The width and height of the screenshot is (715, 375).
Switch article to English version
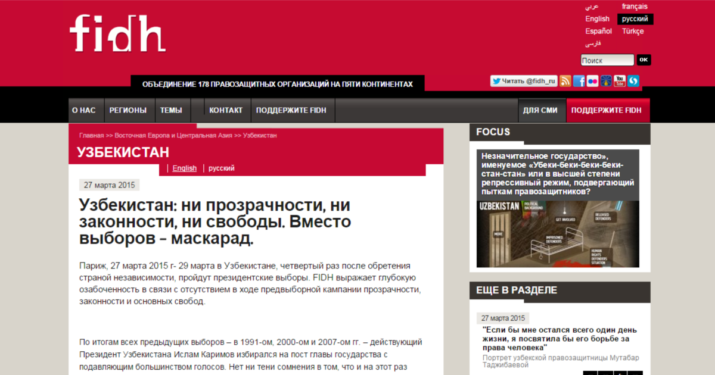185,168
